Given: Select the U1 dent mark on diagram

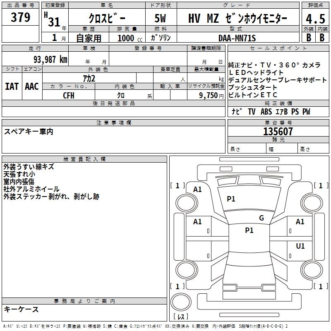Looking at the screenshot, I should [x=300, y=246].
